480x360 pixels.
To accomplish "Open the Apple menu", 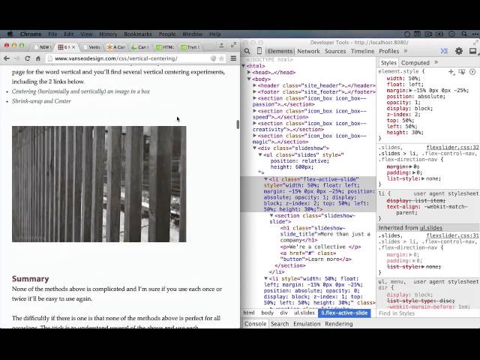I will coord(10,34).
